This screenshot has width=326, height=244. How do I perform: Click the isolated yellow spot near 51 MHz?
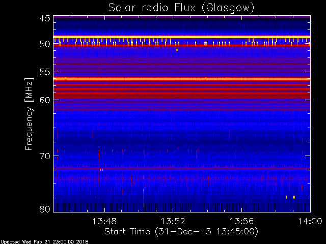point(177,50)
